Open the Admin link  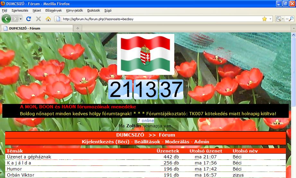point(202,142)
